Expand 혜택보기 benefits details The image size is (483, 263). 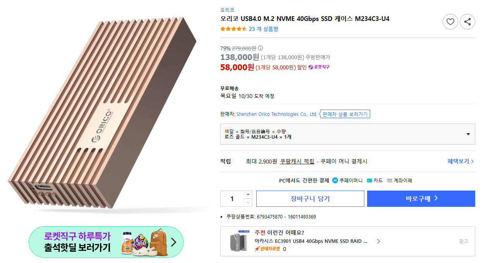coord(461,162)
